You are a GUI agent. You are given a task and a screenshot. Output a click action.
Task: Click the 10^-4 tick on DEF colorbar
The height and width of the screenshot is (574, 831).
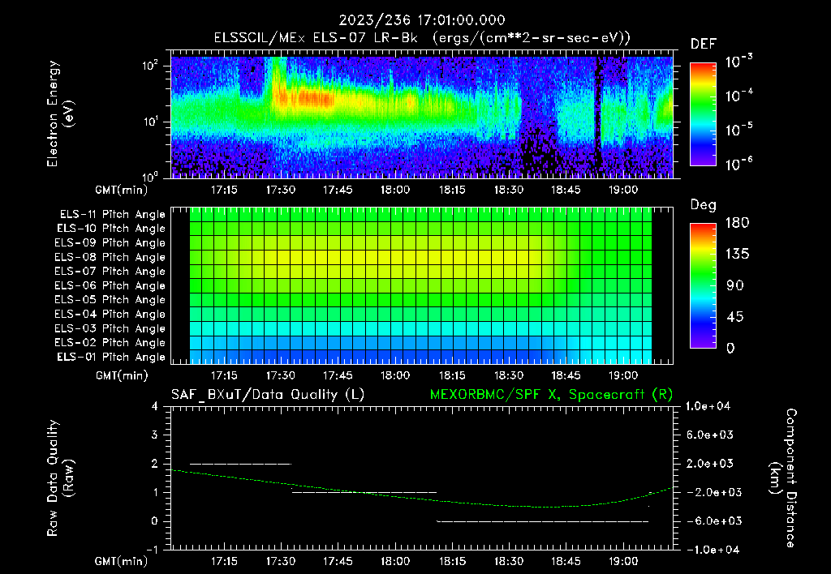coord(739,96)
